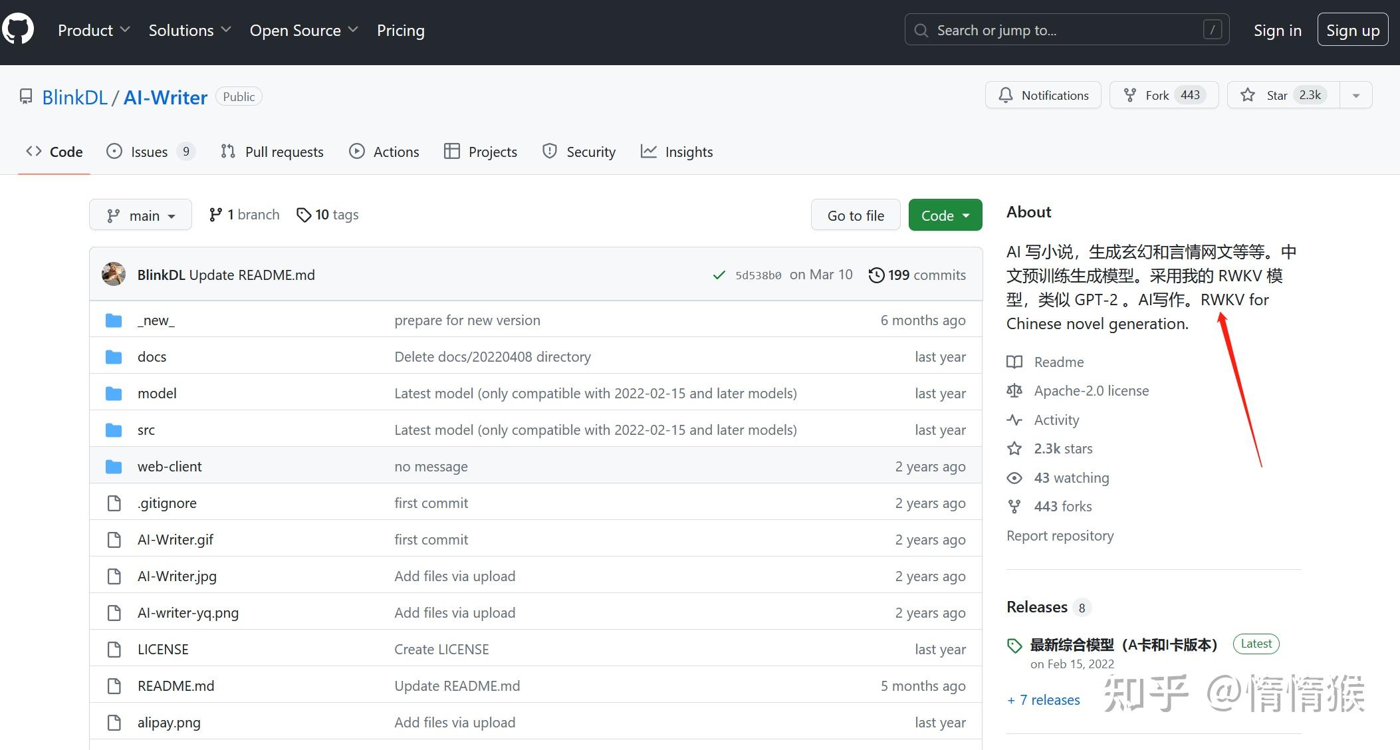View commit history via the 199 commits link
Screen dimensions: 1400x750
(x=917, y=275)
